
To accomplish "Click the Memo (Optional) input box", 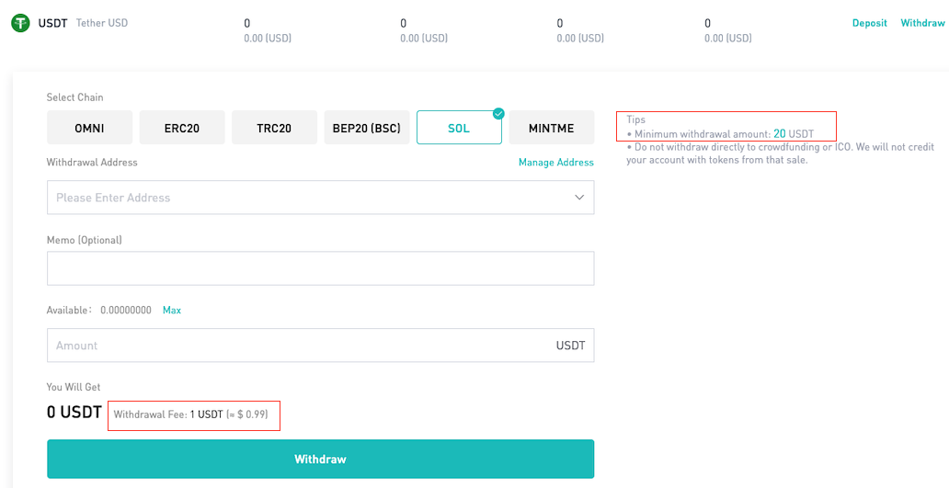I will [x=320, y=268].
